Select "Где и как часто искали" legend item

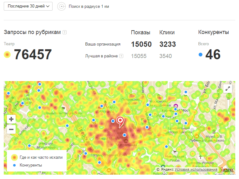tap(41, 157)
